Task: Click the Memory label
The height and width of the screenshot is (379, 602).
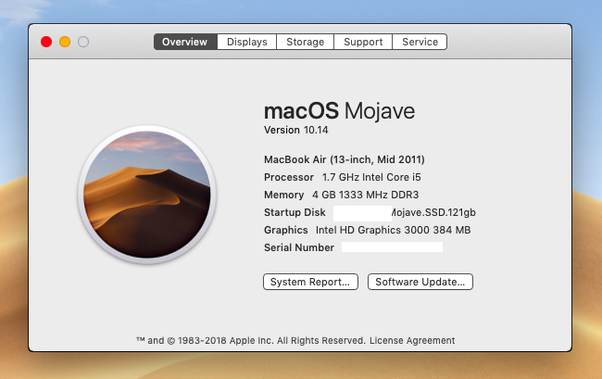Action: click(283, 195)
